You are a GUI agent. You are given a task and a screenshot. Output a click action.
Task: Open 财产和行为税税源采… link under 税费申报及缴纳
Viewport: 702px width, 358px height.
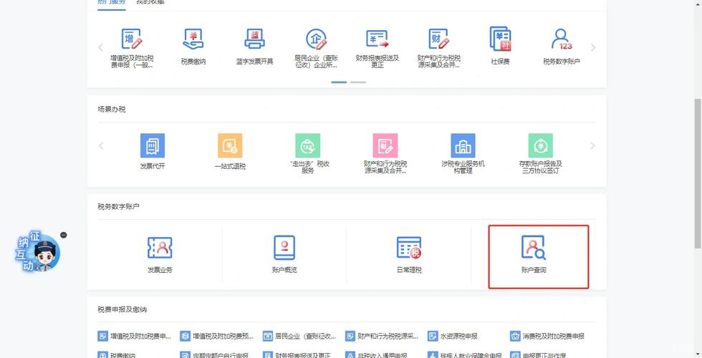click(382, 336)
